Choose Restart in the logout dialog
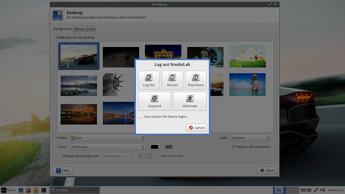Viewport: 345px width, 194px height. click(x=172, y=80)
